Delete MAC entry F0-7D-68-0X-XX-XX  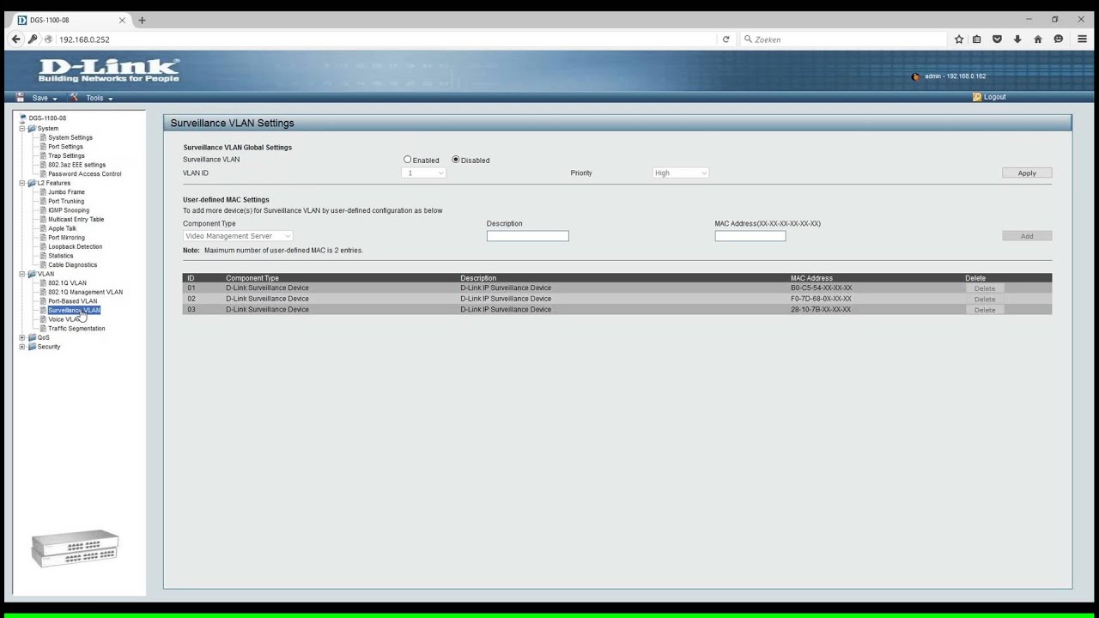985,300
